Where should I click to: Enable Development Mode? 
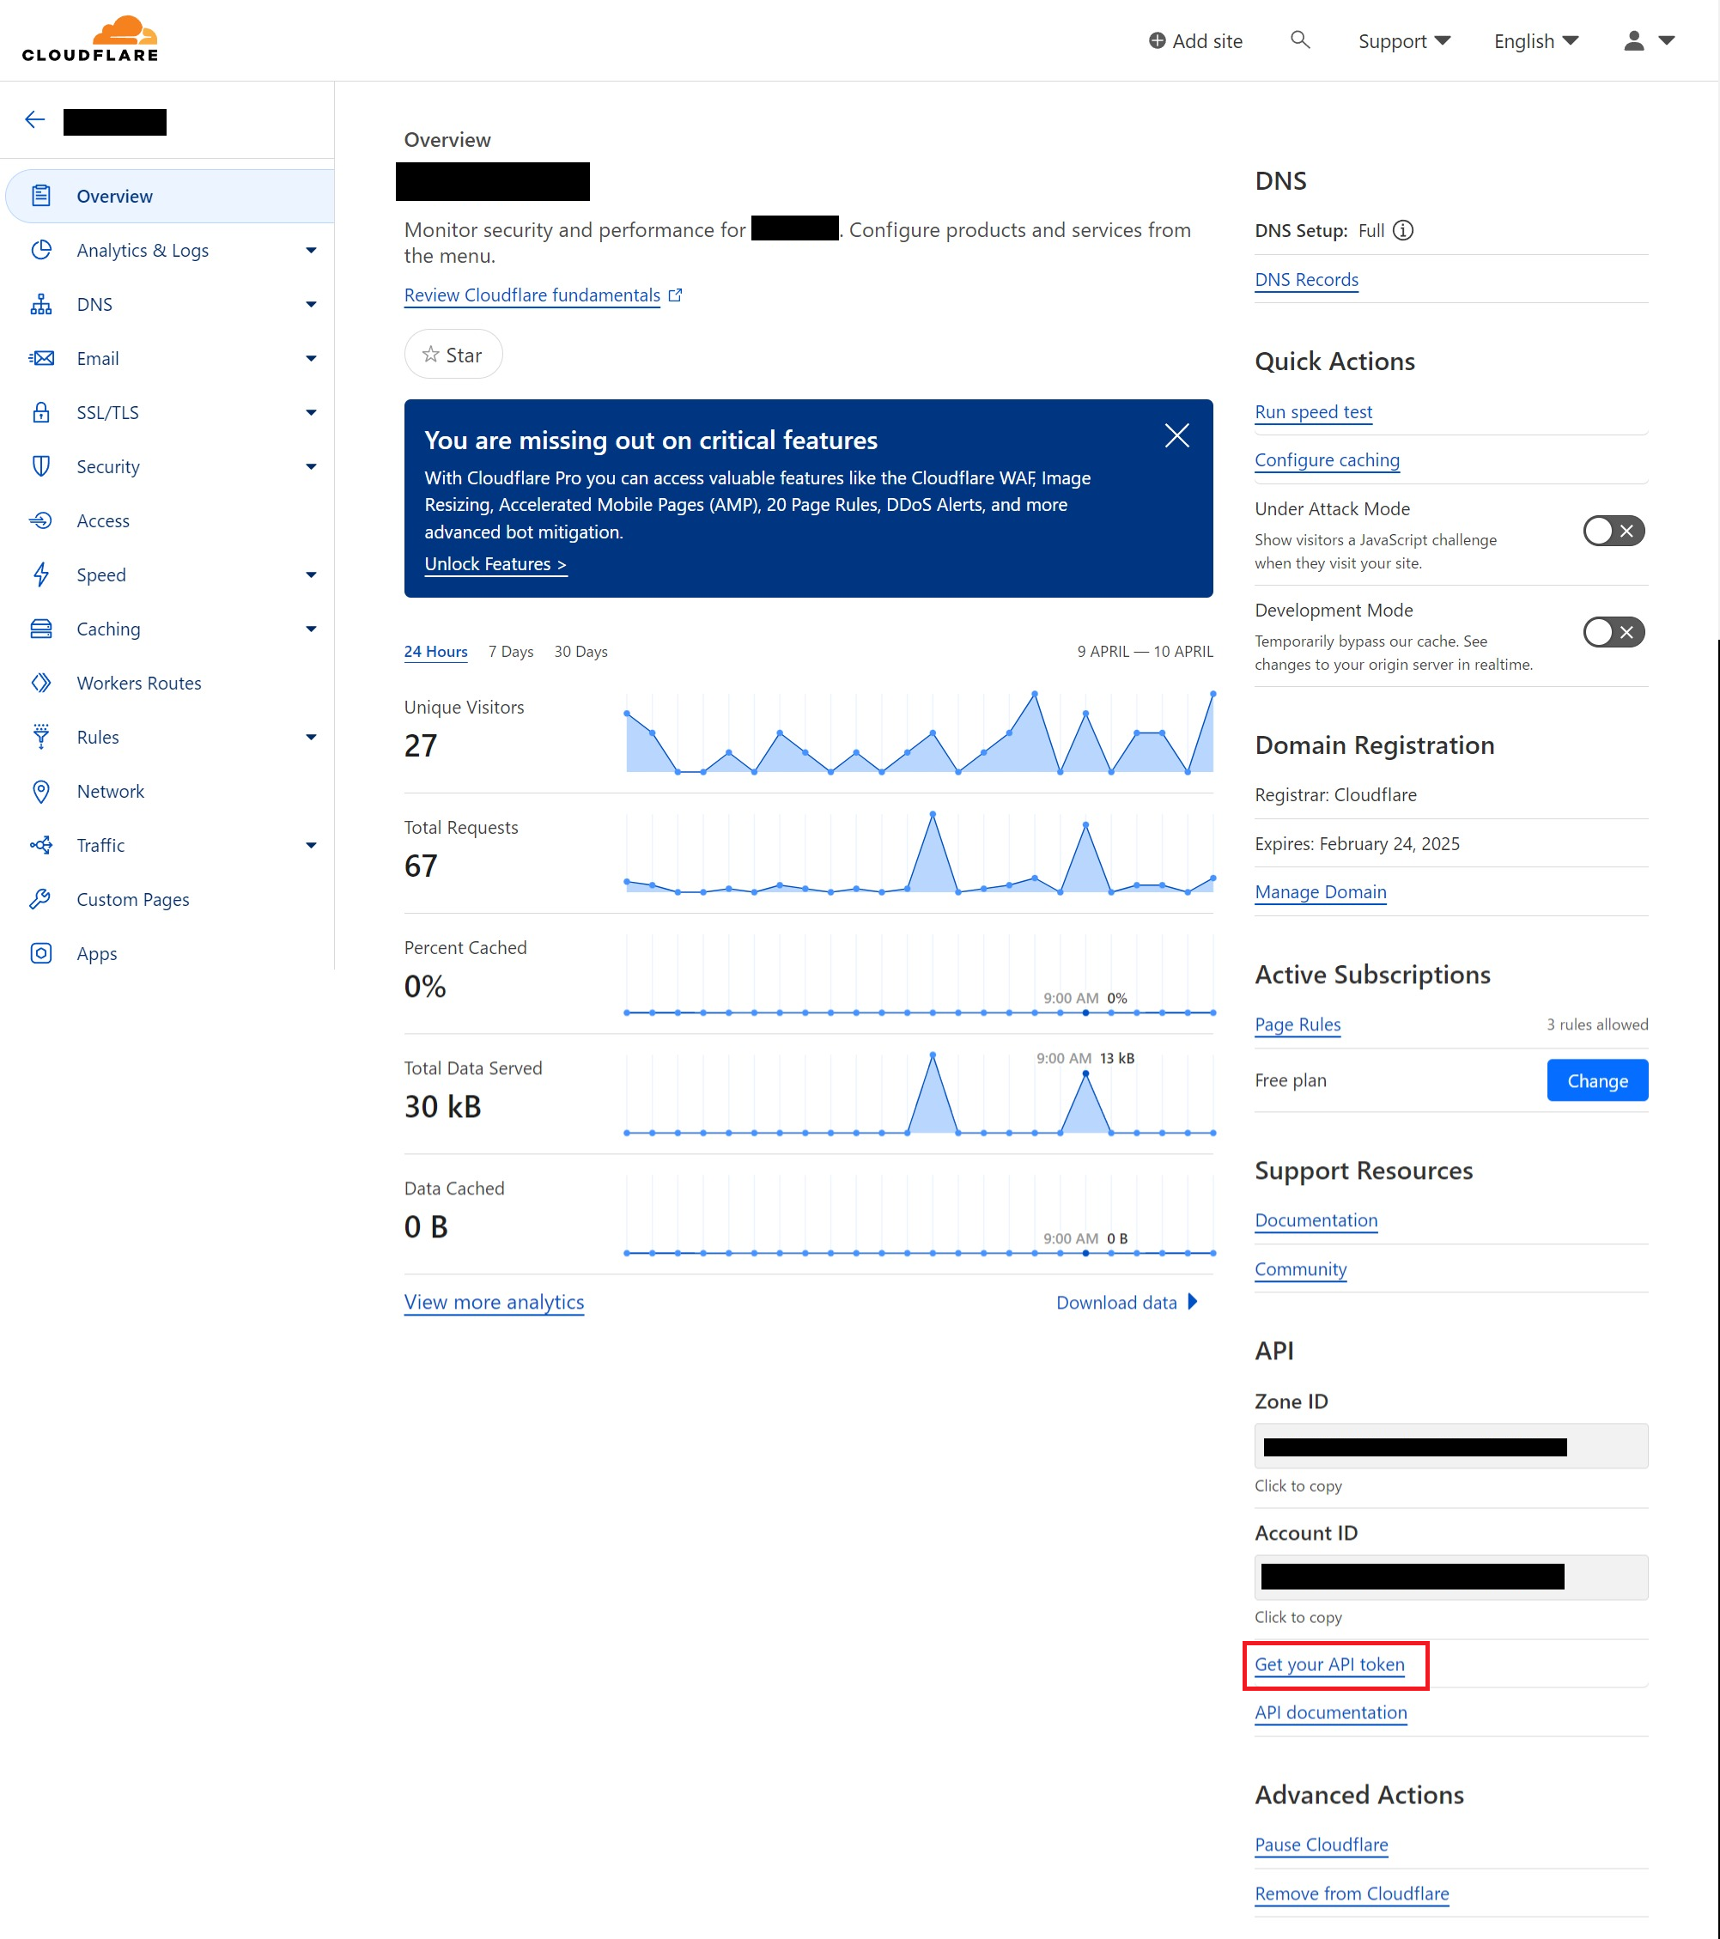[1612, 632]
